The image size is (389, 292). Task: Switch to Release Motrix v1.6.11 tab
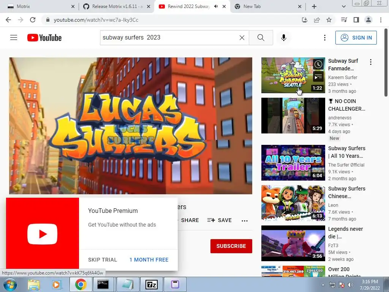[x=117, y=6]
